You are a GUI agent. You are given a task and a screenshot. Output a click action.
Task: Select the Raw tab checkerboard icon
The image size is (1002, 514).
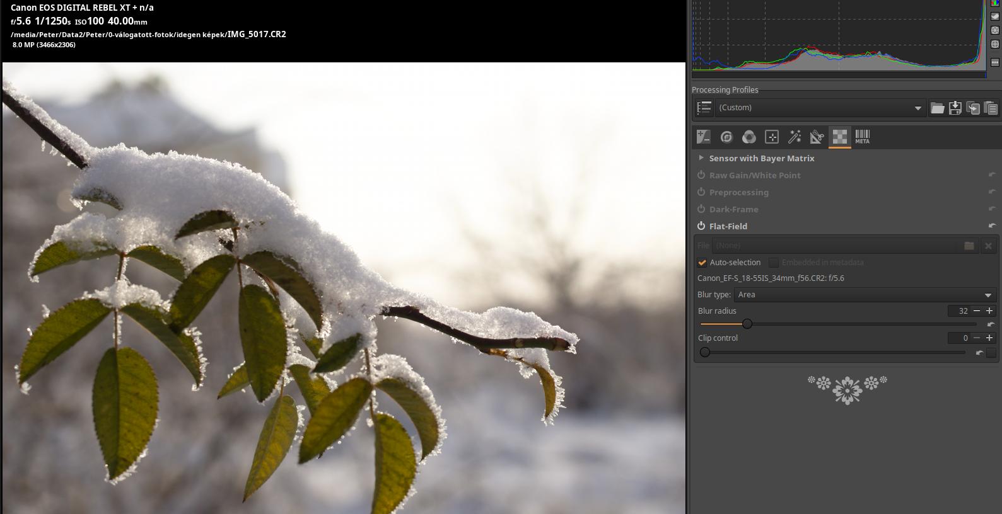point(839,137)
